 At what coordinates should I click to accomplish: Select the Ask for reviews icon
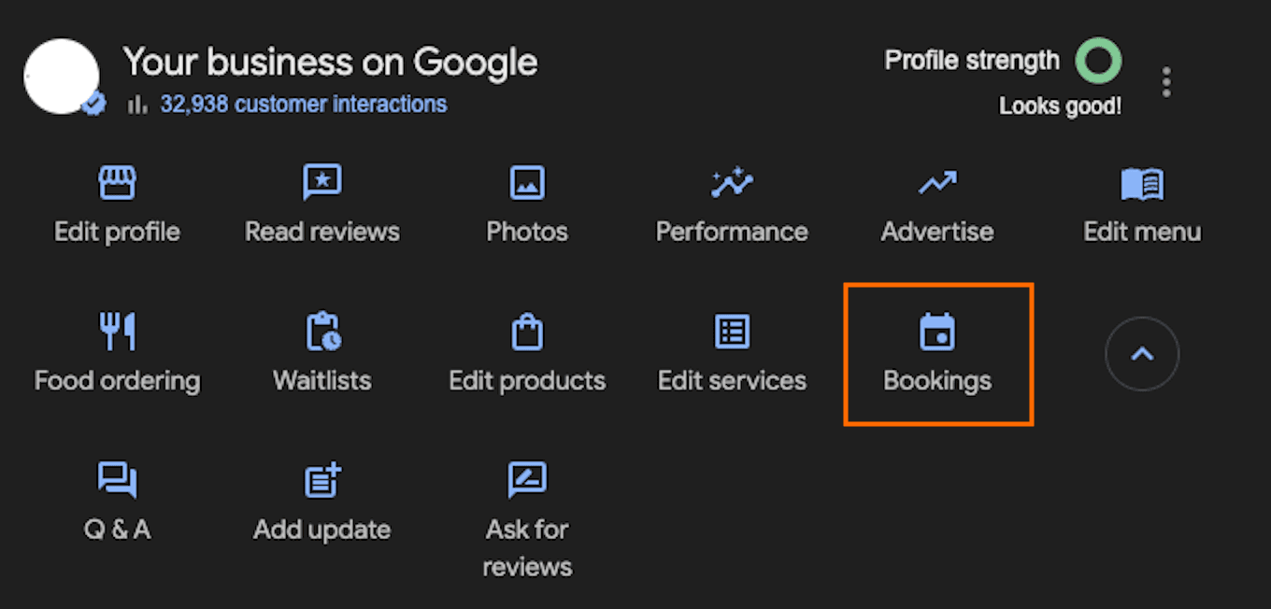click(527, 480)
